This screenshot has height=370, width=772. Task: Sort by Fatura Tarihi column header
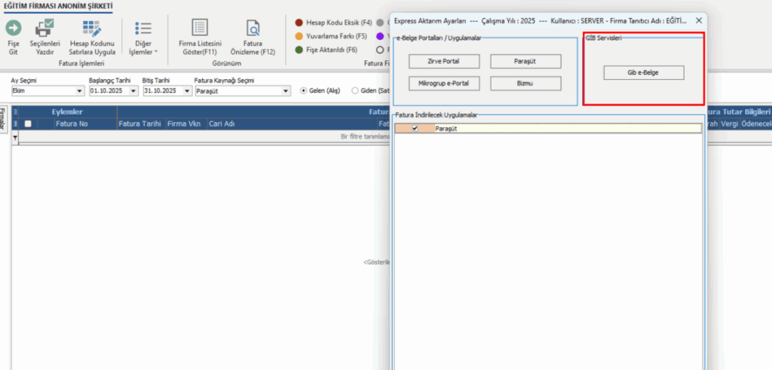click(x=140, y=124)
